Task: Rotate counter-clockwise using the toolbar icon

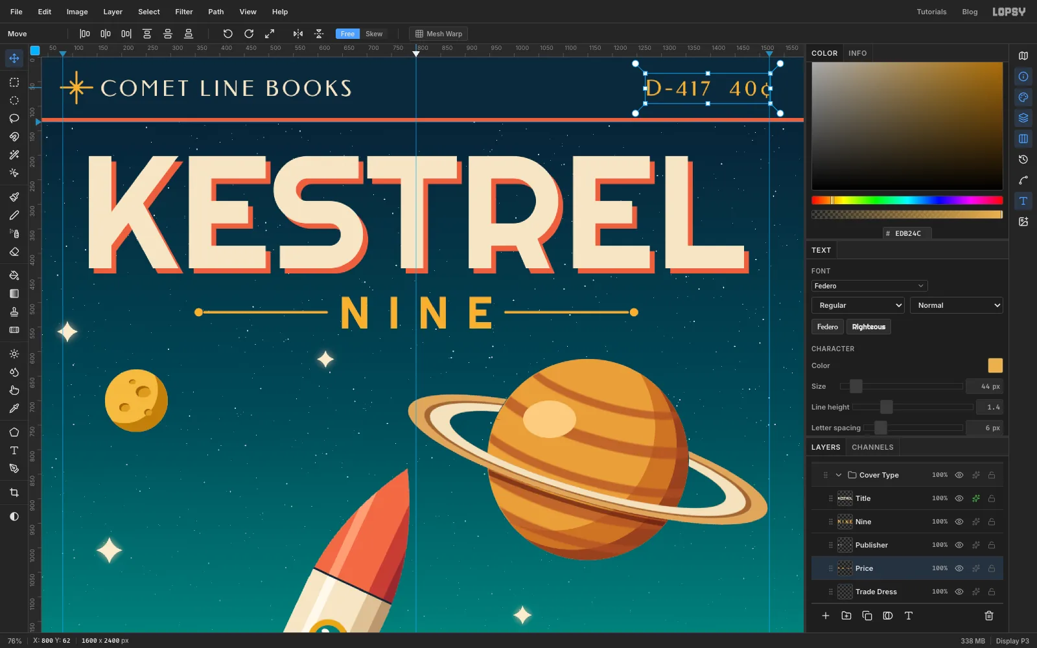Action: (227, 34)
